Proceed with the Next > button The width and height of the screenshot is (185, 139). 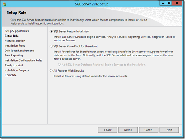pyautogui.click(x=128, y=130)
